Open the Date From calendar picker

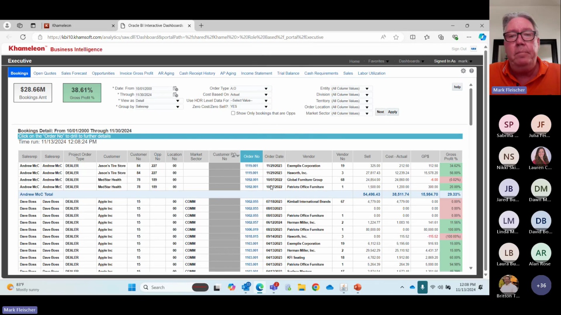175,88
